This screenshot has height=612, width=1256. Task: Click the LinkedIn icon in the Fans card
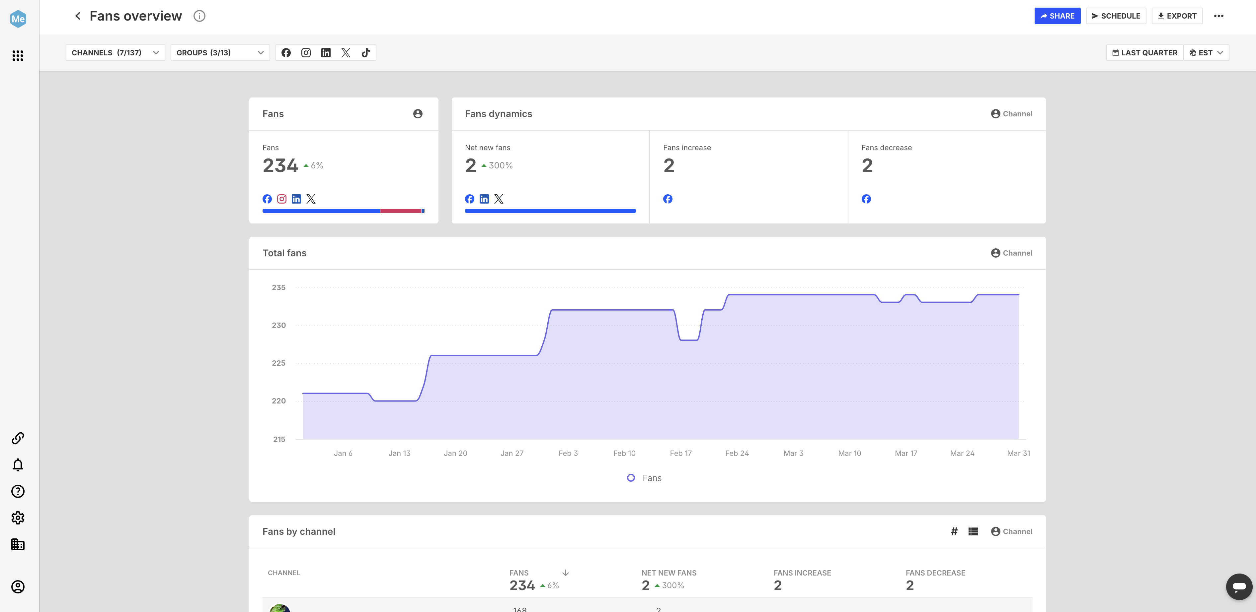coord(296,199)
